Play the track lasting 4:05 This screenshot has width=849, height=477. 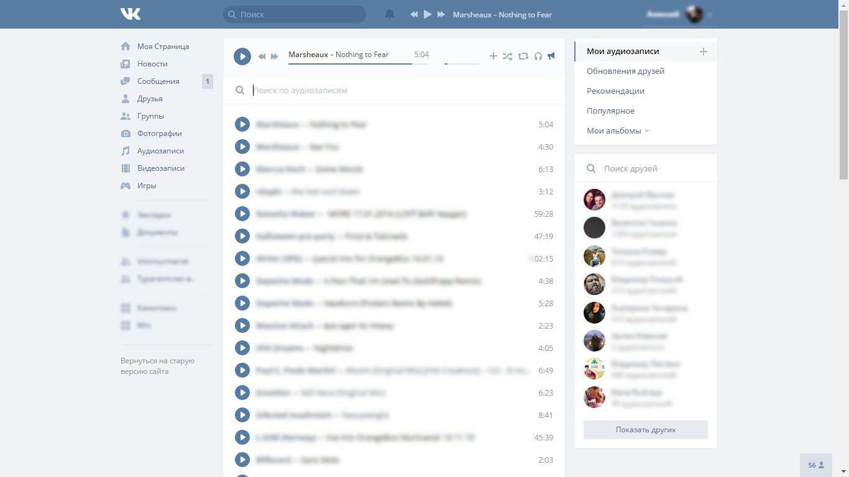[242, 348]
